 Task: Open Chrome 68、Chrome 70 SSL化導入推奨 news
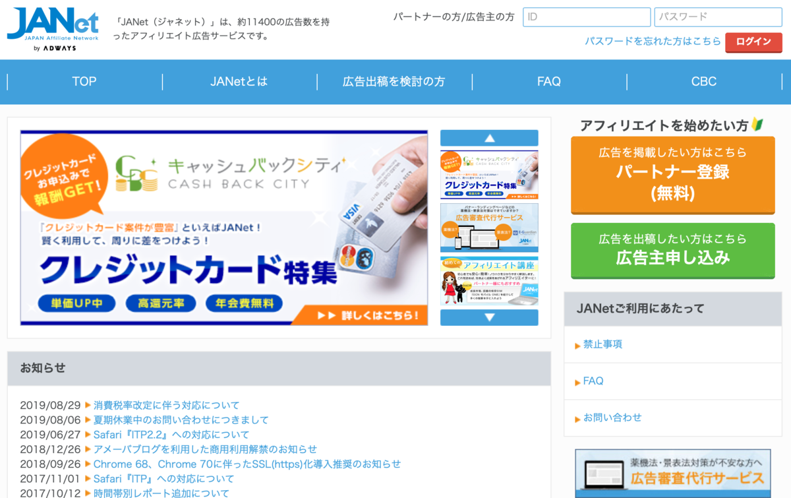[x=247, y=464]
